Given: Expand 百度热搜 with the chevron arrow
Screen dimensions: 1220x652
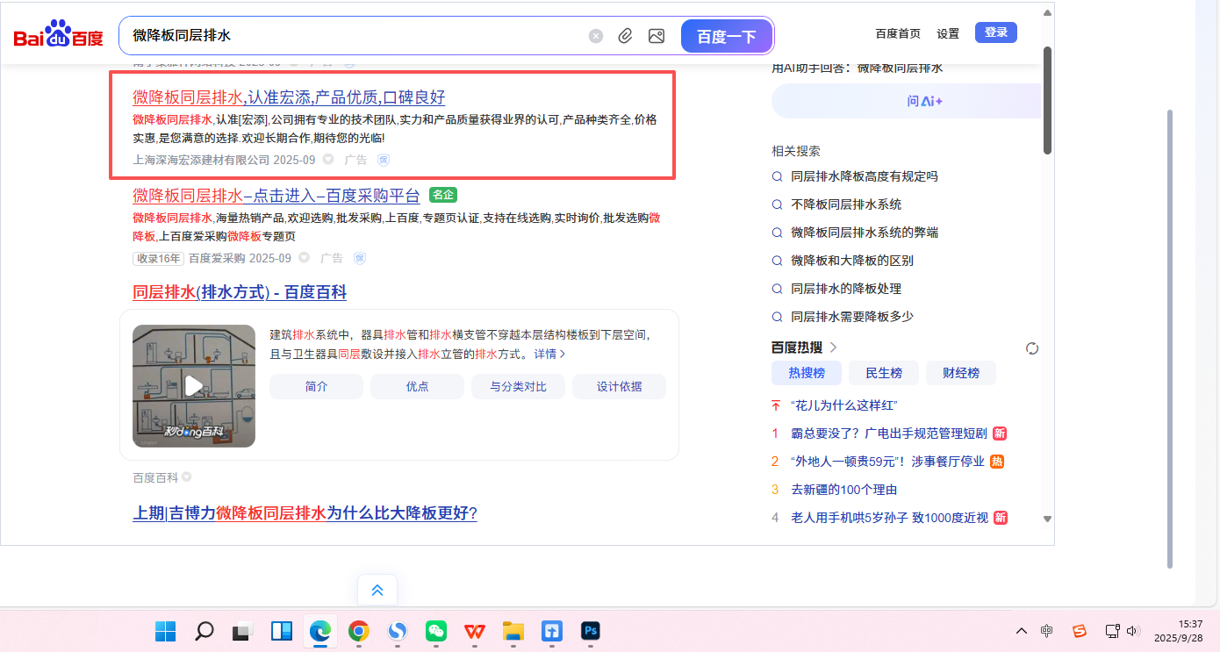Looking at the screenshot, I should tap(833, 347).
